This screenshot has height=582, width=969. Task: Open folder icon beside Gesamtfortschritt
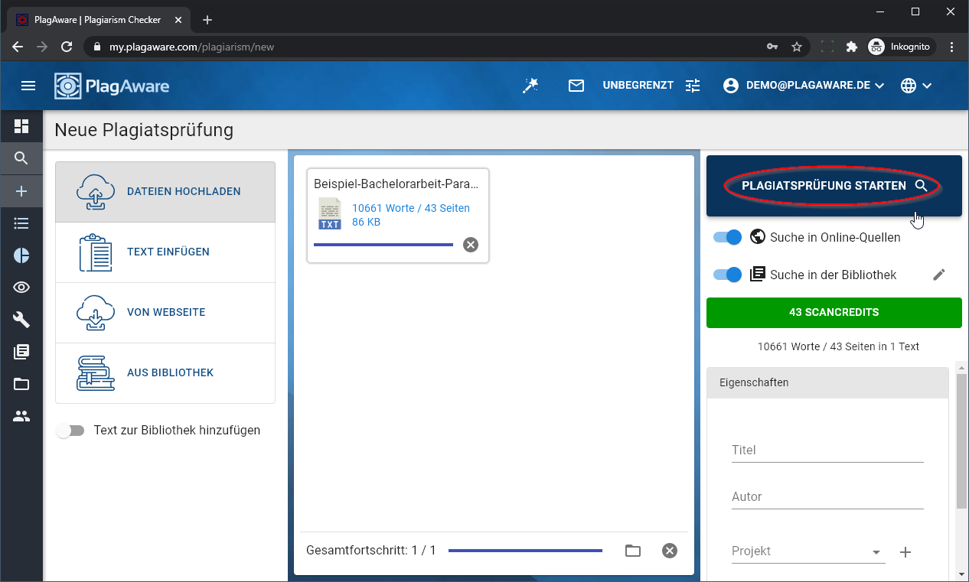point(632,551)
